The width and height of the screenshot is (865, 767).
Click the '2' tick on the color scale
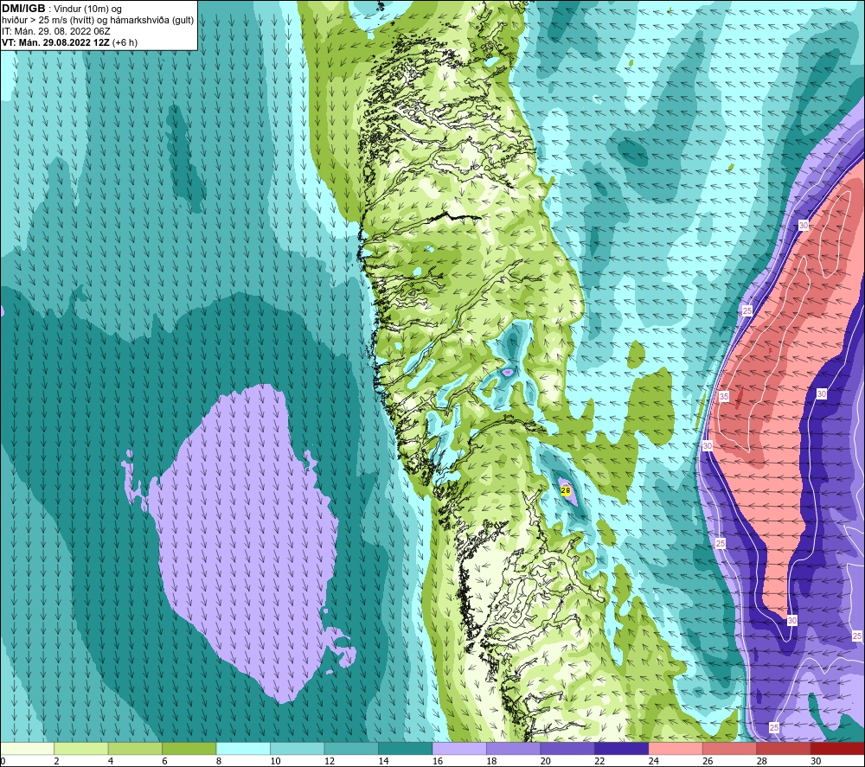coord(56,761)
